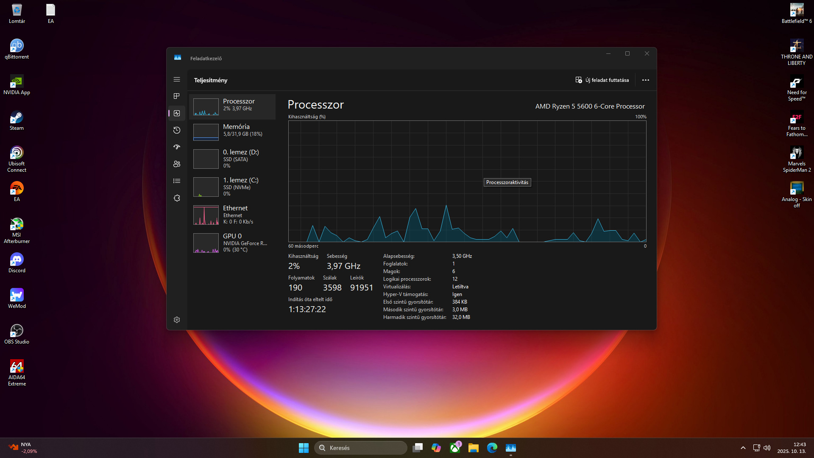The width and height of the screenshot is (814, 458).
Task: Show hidden system tray icons
Action: click(x=743, y=448)
